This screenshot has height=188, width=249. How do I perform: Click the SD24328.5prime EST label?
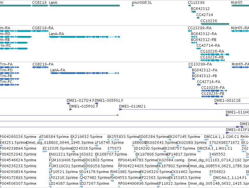click(86, 149)
